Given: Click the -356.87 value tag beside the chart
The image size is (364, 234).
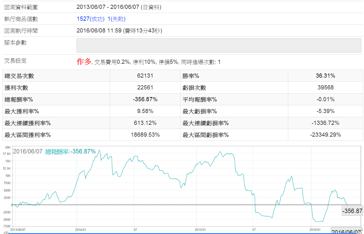Looking at the screenshot, I should [x=352, y=211].
